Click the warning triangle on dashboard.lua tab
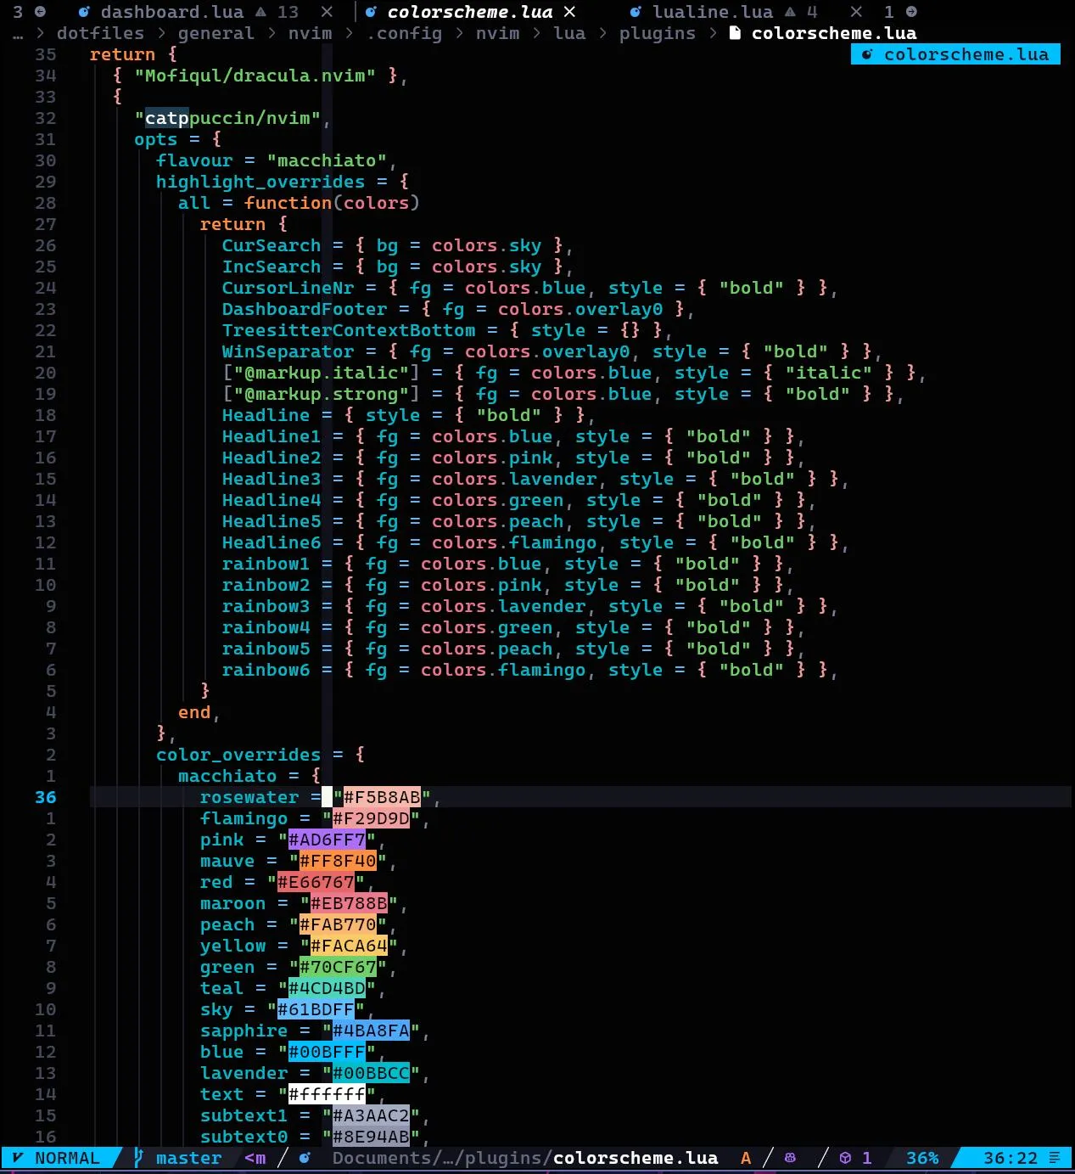The image size is (1075, 1174). [261, 12]
